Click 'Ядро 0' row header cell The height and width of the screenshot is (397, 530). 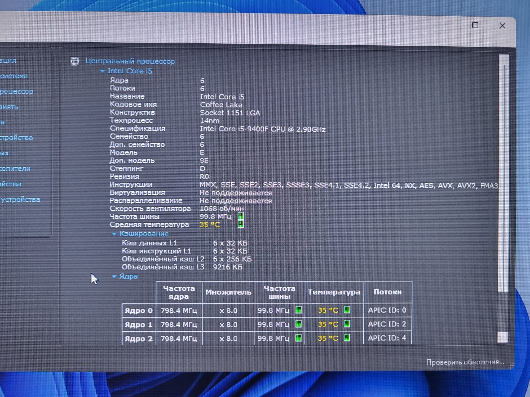pos(139,310)
